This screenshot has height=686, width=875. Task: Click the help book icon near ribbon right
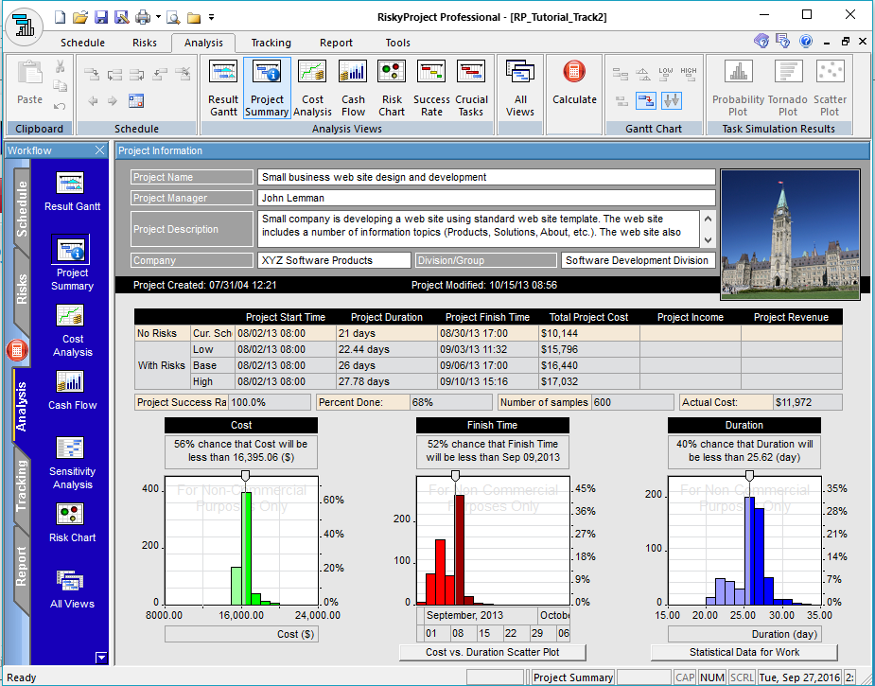761,41
